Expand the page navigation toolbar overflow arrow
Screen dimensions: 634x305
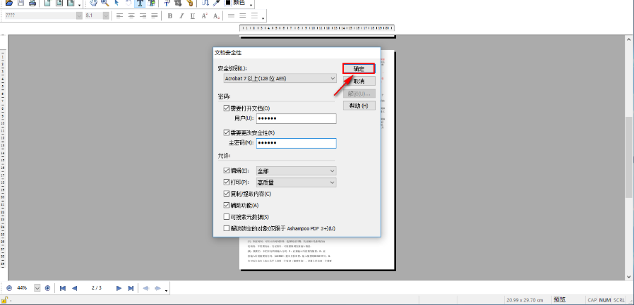(167, 290)
